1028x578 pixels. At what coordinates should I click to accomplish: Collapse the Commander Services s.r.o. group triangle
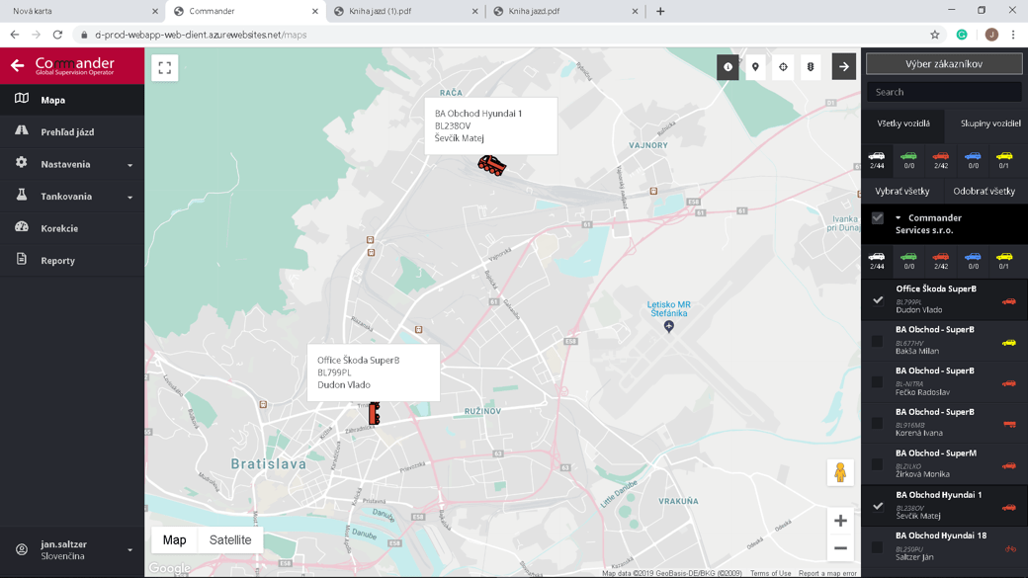coord(899,218)
